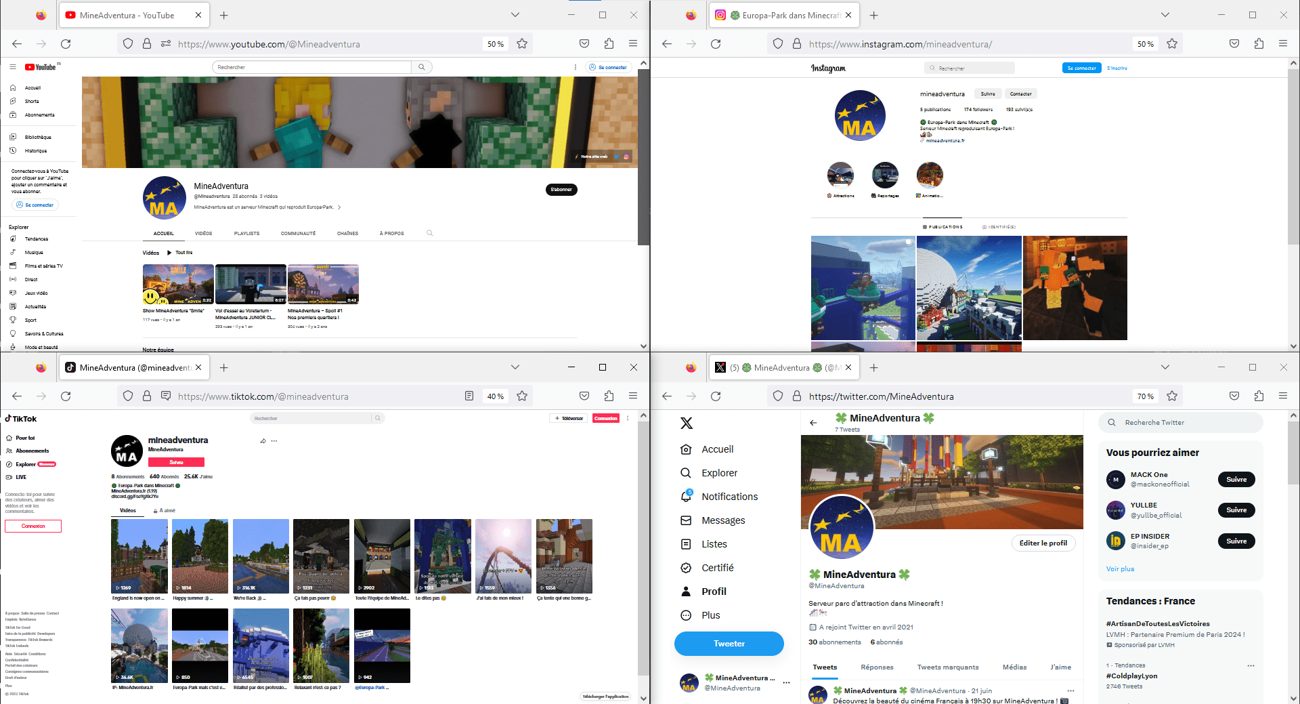The height and width of the screenshot is (704, 1300).
Task: Open Tendances options dots on Twitter
Action: pos(1251,665)
